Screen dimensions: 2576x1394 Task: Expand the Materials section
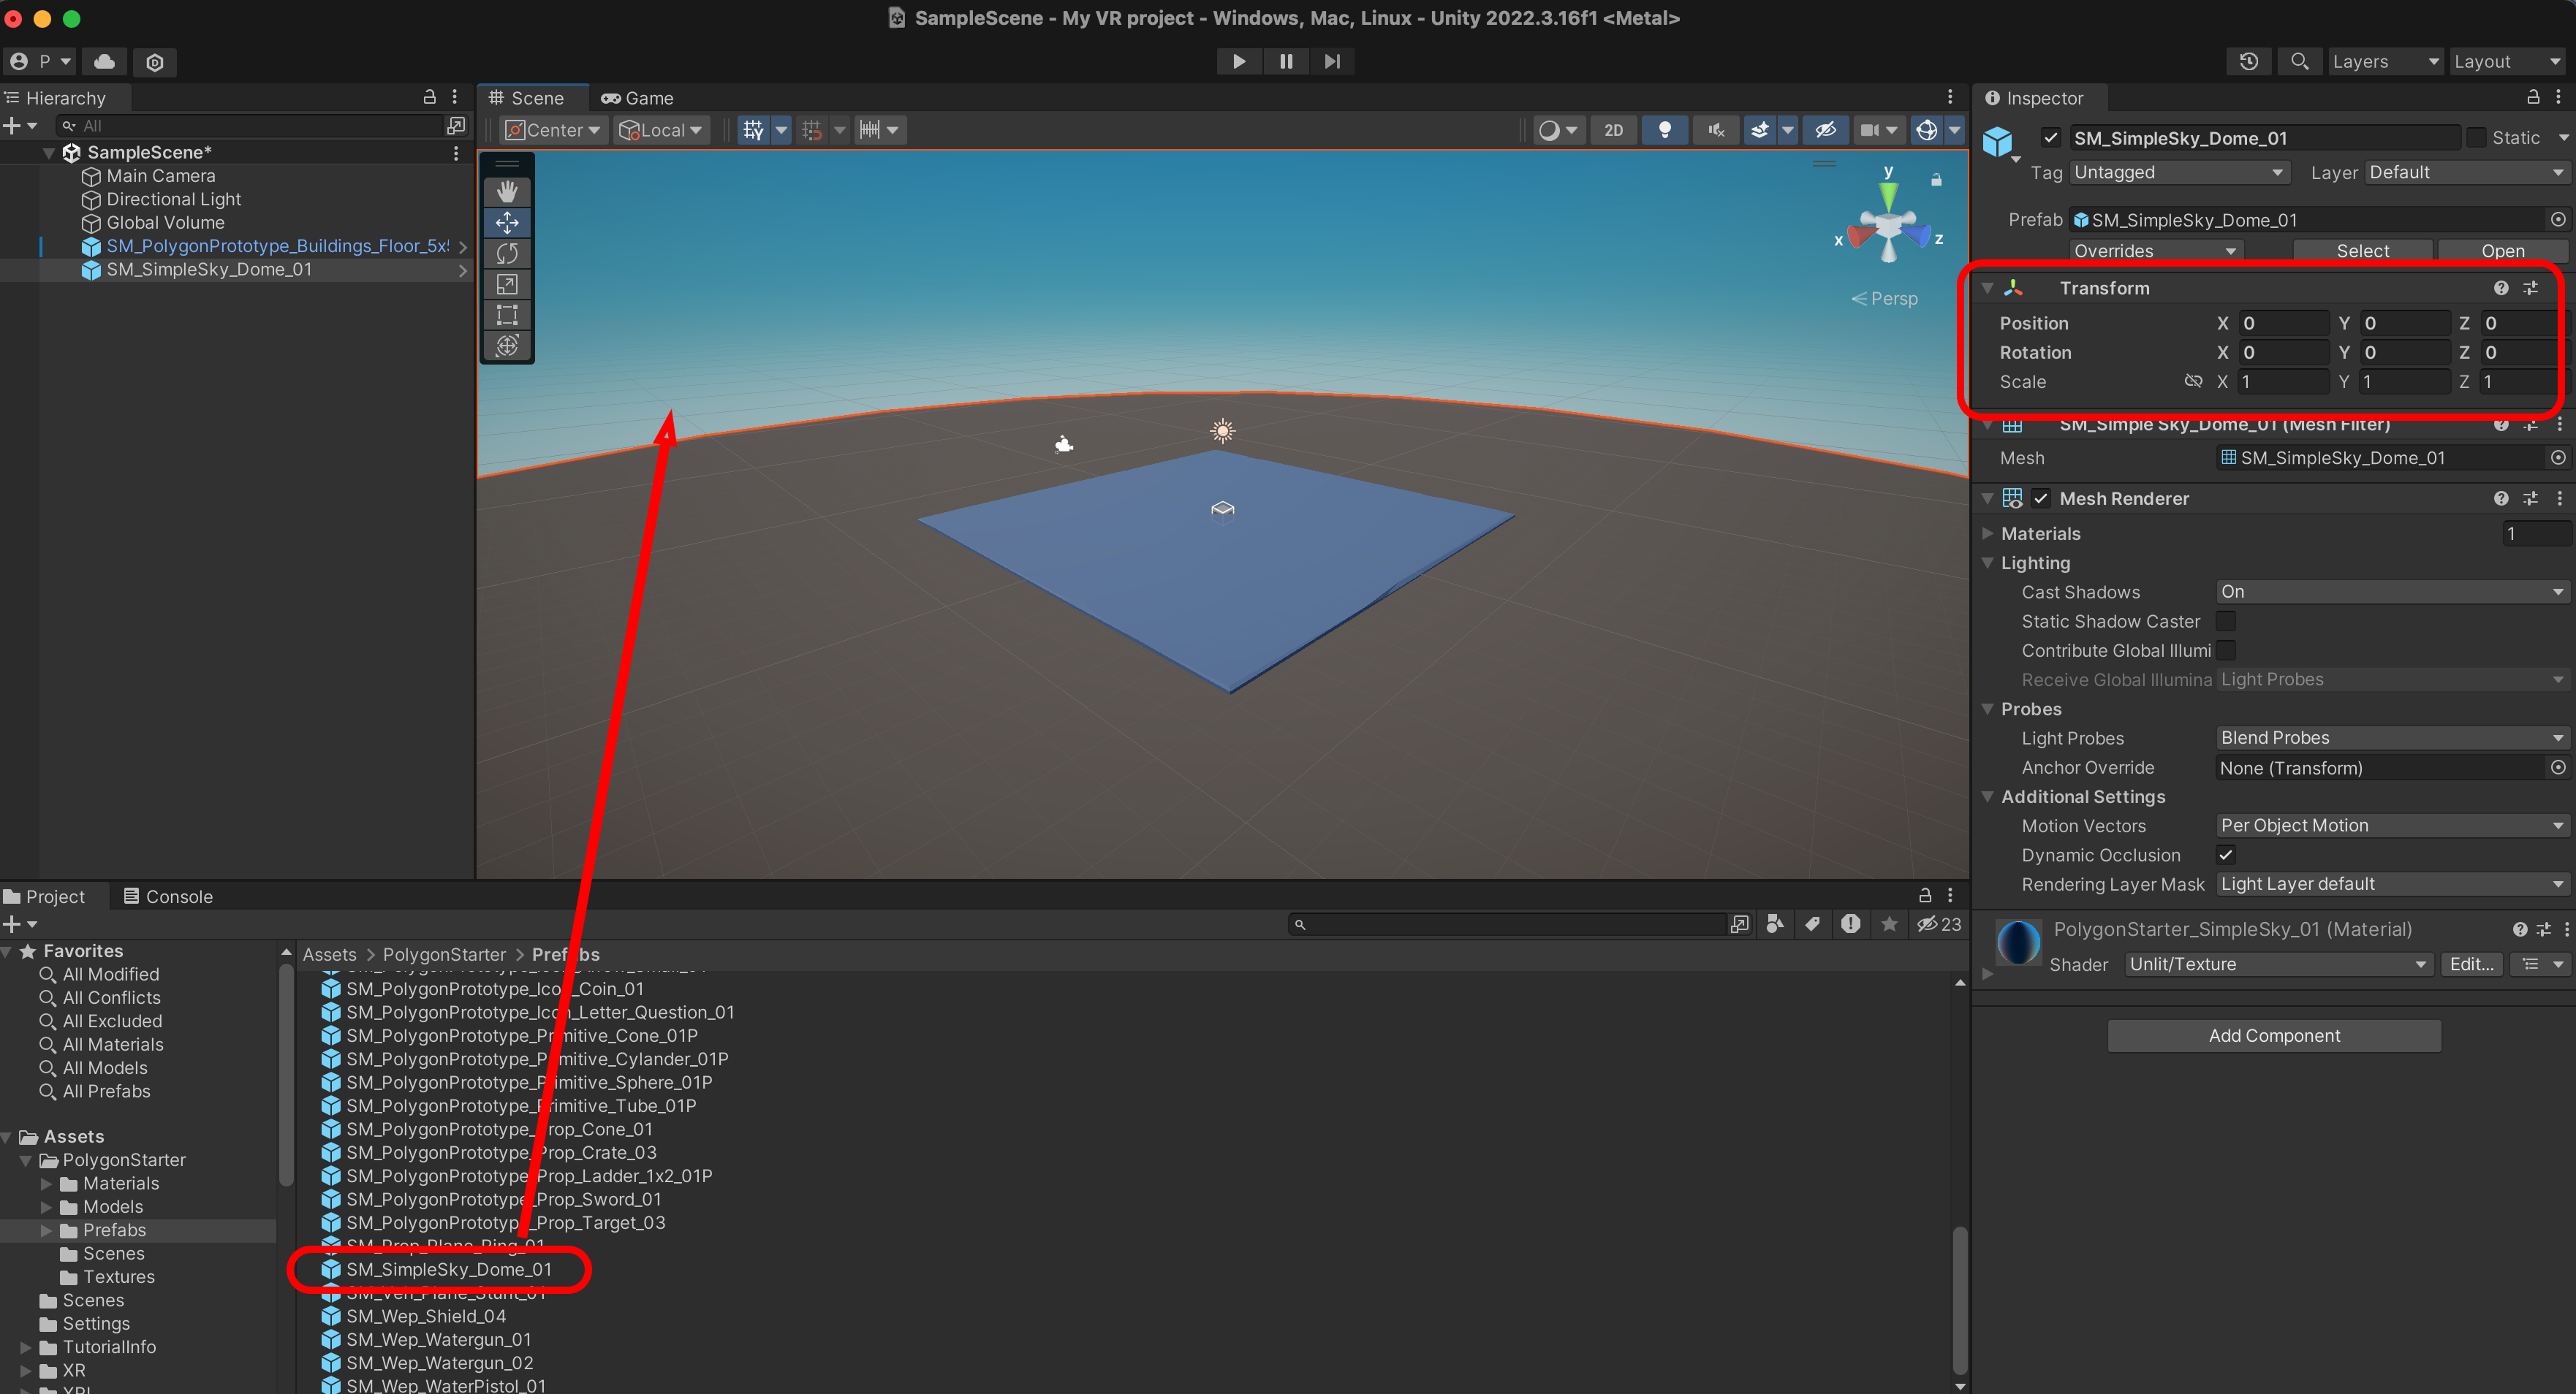click(1988, 533)
